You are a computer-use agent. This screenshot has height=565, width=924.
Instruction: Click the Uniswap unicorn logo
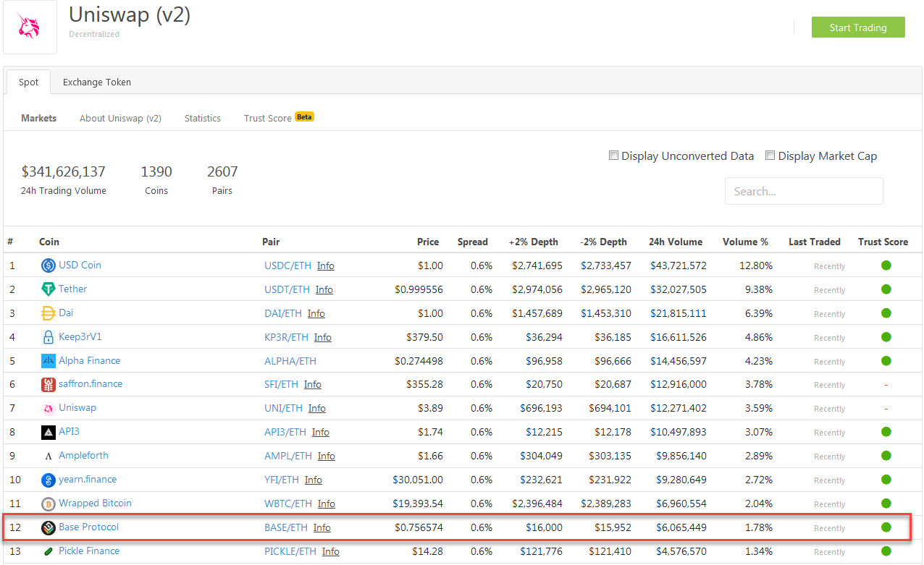point(30,26)
